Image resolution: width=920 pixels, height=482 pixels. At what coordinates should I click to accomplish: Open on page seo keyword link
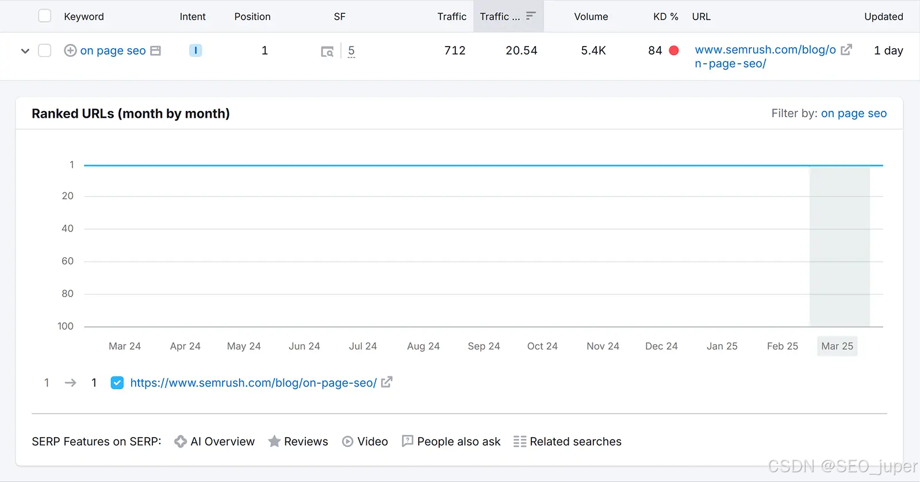[113, 51]
